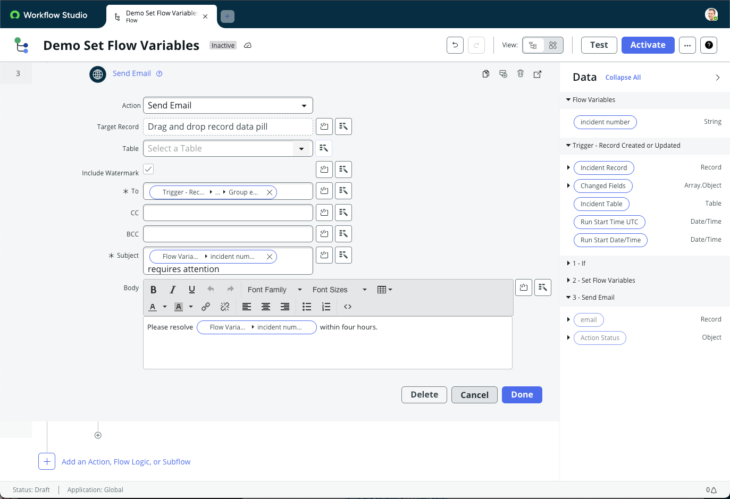Open data pill picker for Table

tap(324, 148)
